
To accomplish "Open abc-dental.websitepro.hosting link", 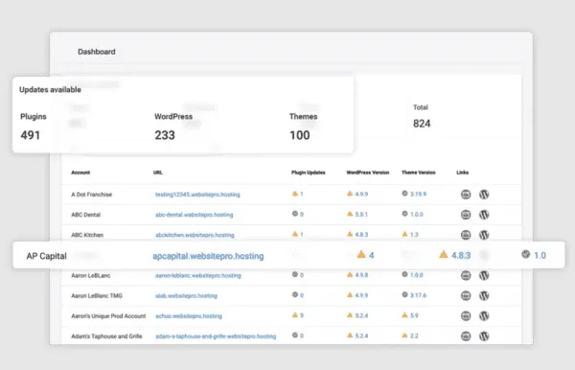I will coord(194,215).
